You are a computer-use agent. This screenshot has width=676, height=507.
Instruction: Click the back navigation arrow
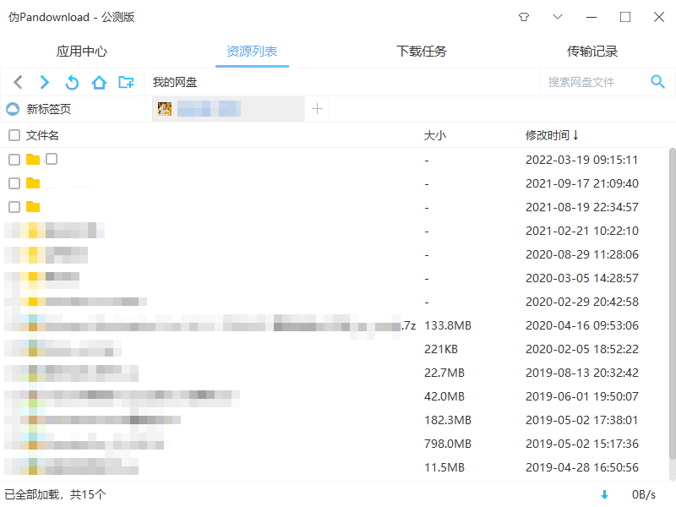click(x=19, y=82)
